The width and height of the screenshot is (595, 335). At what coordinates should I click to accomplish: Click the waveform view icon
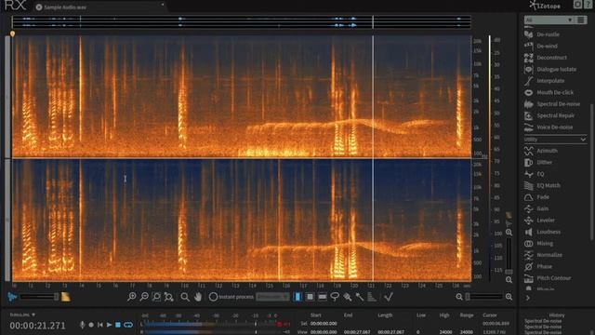pyautogui.click(x=12, y=297)
